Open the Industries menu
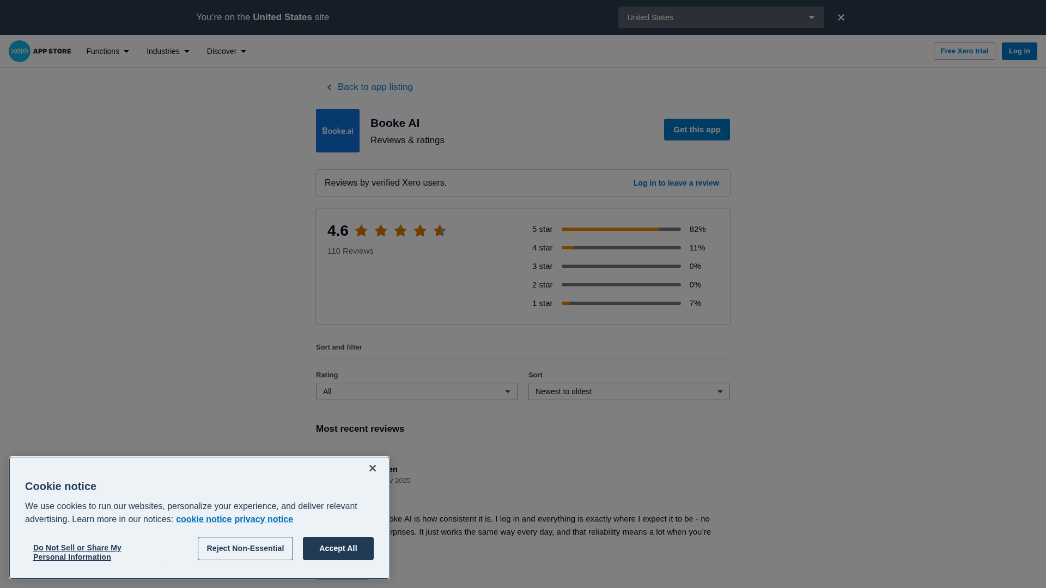1046x588 pixels. (168, 51)
